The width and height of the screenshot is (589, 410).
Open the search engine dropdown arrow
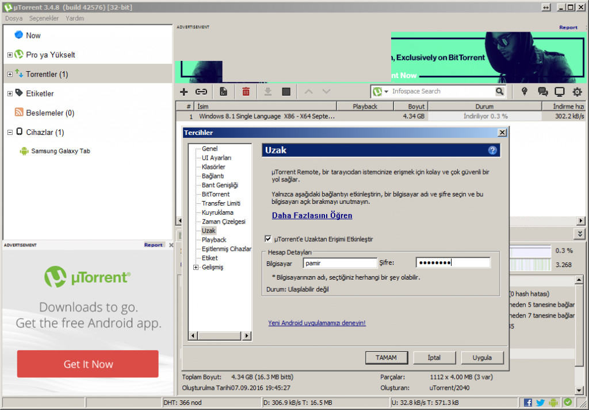click(386, 91)
